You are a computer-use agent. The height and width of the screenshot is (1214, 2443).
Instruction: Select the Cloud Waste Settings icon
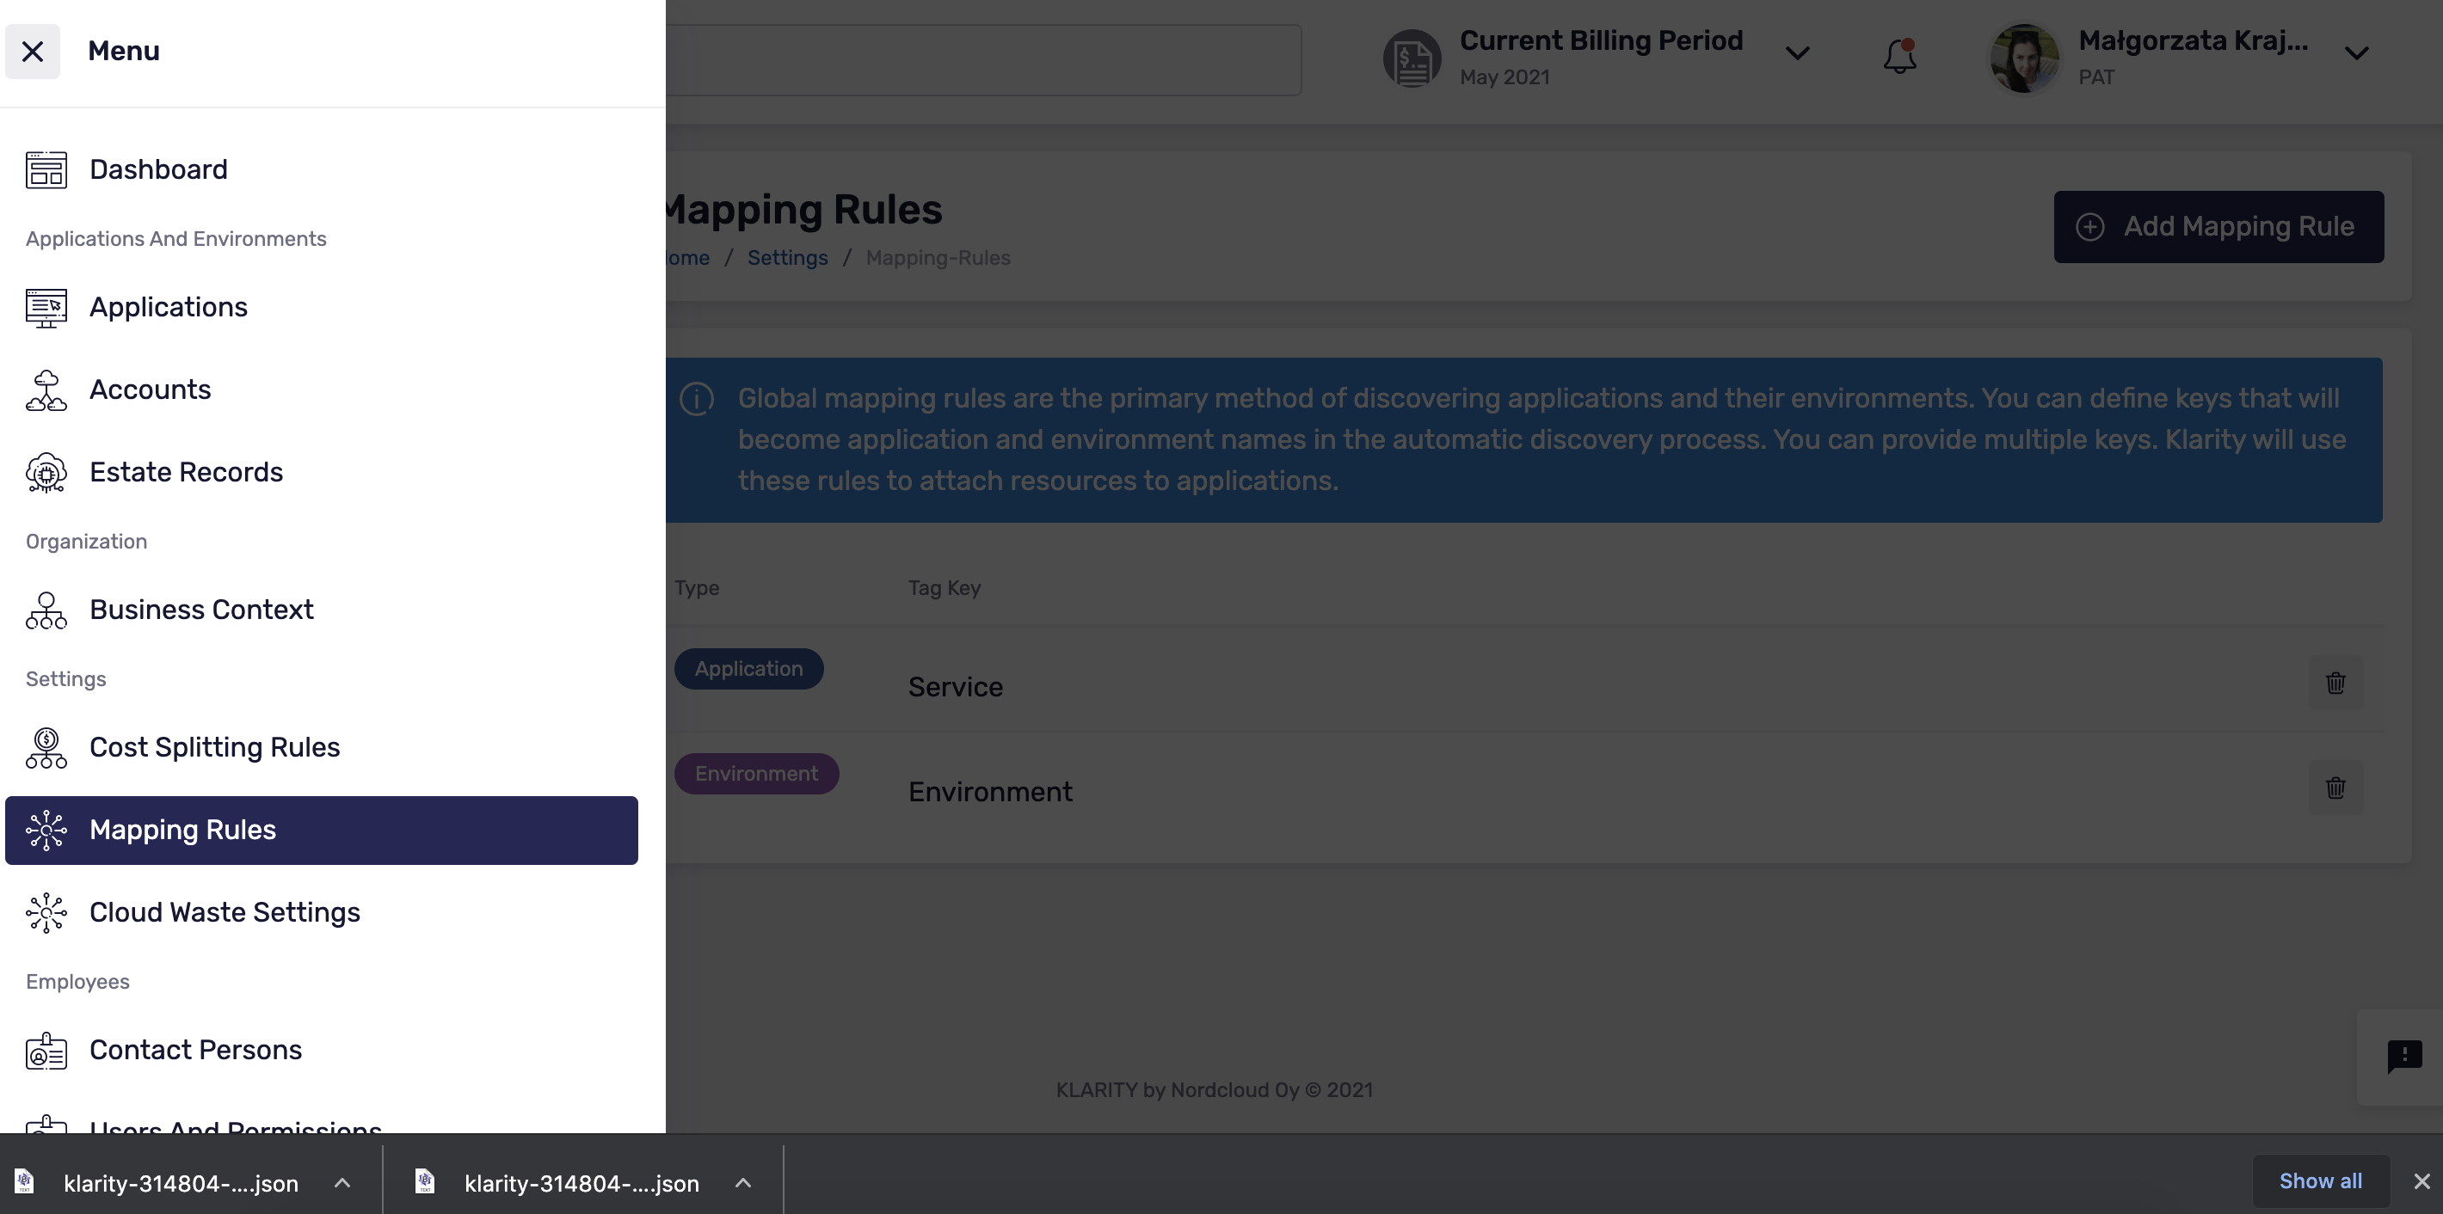point(46,912)
